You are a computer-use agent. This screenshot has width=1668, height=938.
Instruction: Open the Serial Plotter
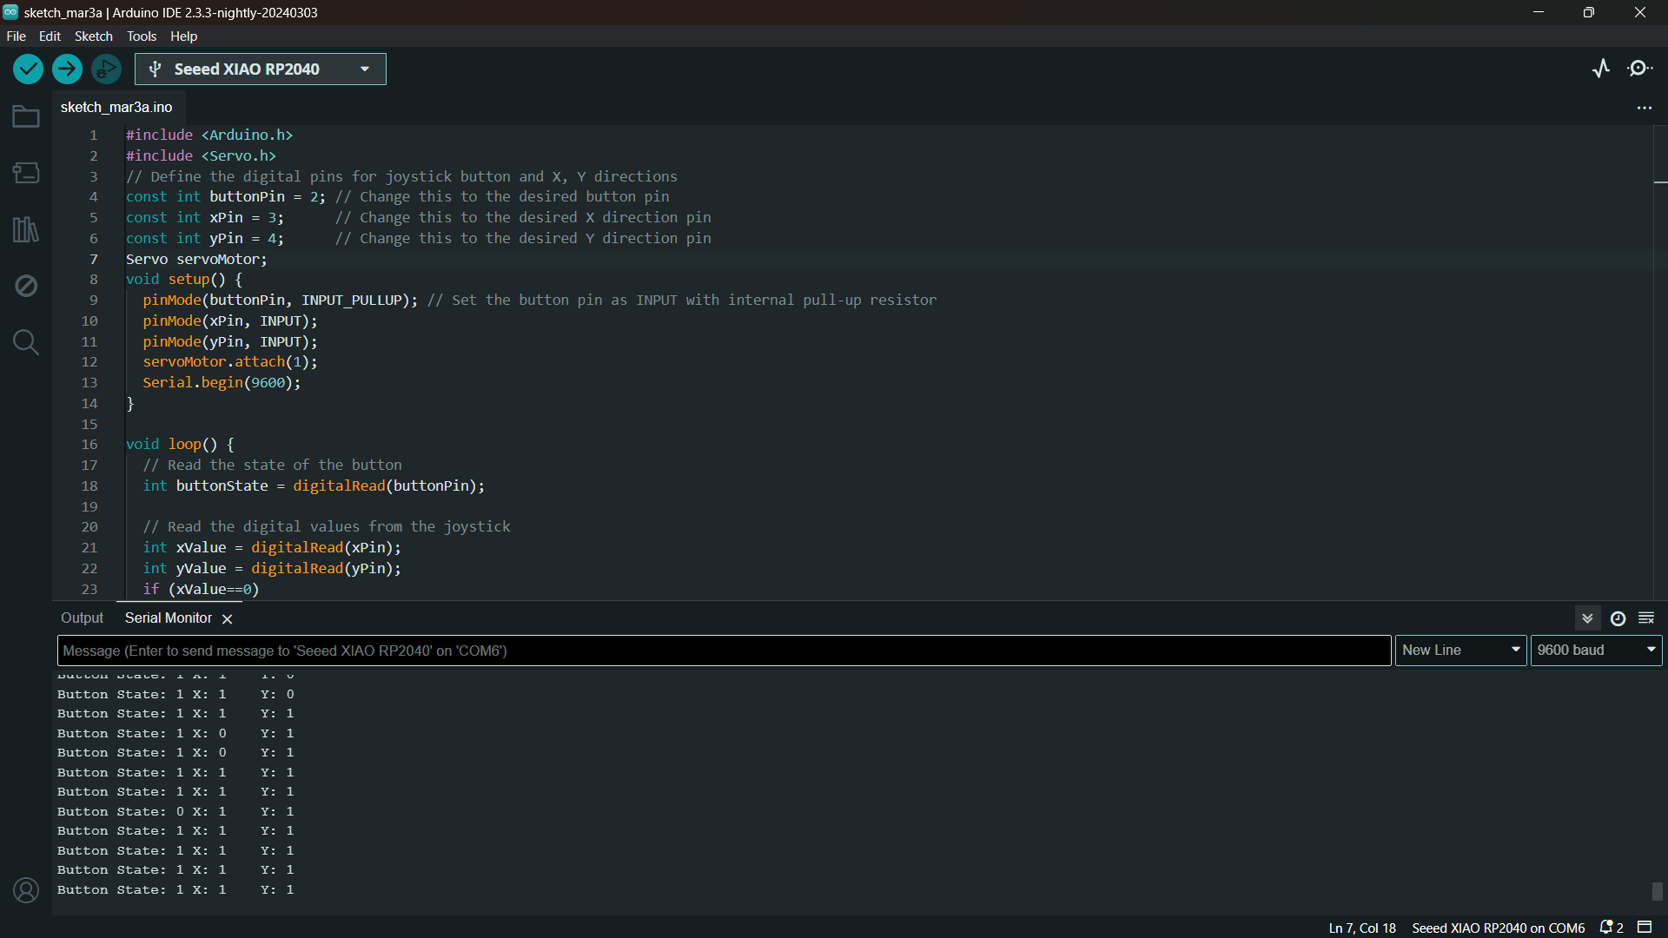1601,69
